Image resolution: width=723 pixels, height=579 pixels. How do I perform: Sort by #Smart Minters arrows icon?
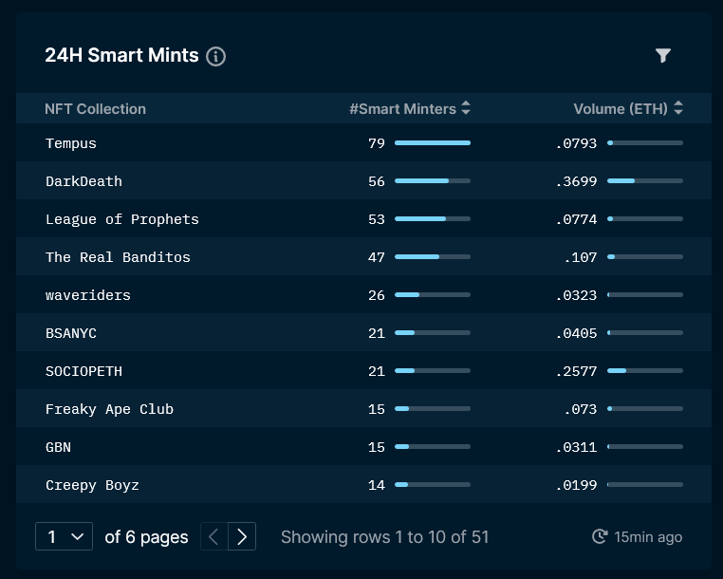pyautogui.click(x=466, y=108)
